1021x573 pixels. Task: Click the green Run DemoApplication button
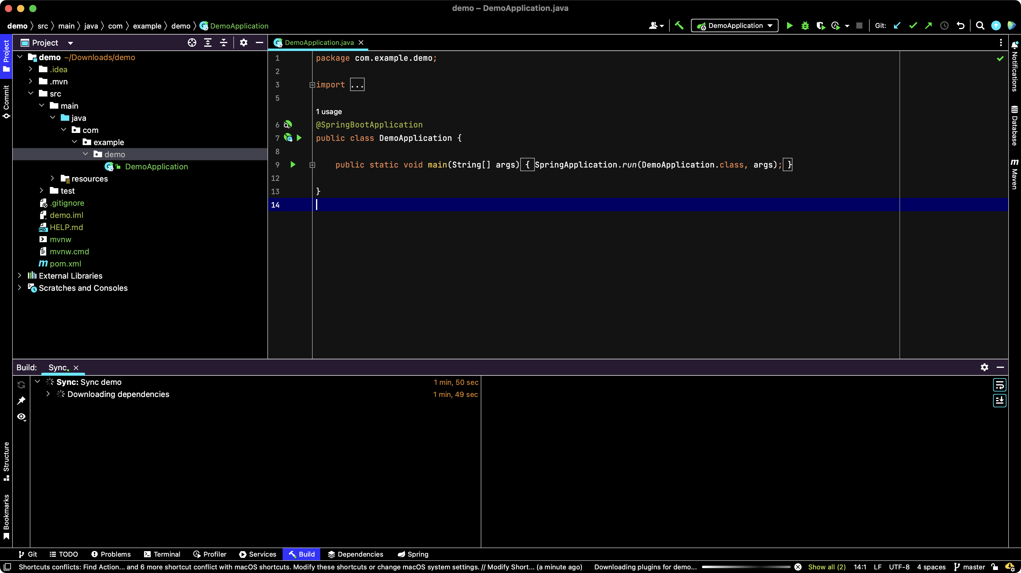789,26
